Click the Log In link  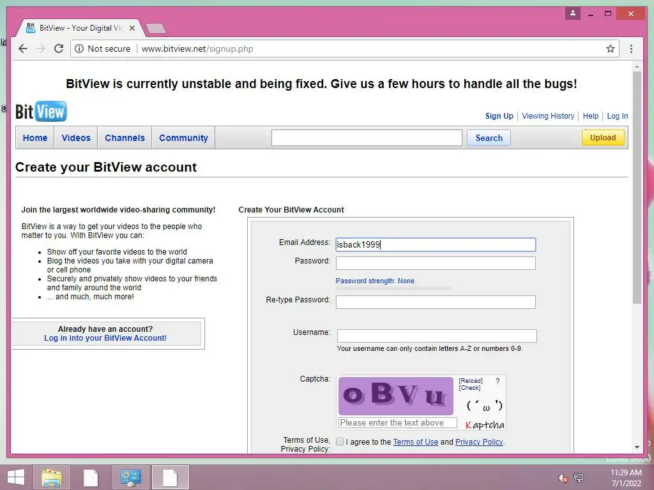point(618,116)
